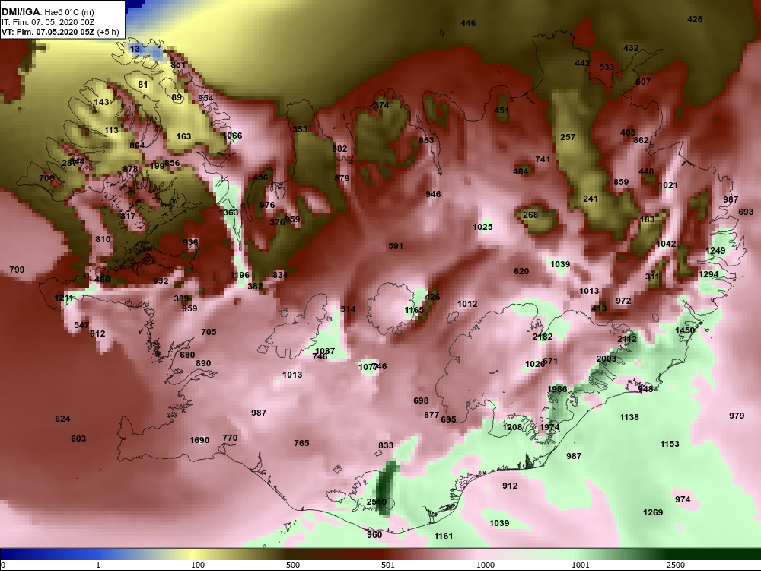Click the value 13 on the blue patch
The width and height of the screenshot is (761, 571).
pos(135,49)
